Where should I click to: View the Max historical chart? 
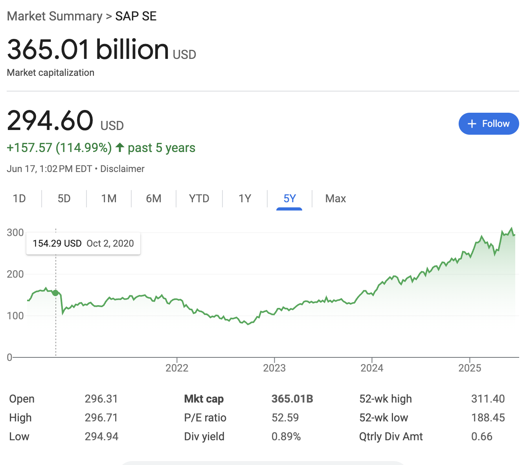click(x=335, y=199)
